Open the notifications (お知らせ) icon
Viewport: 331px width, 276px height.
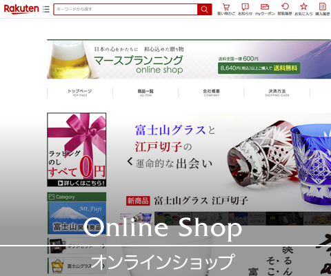click(245, 9)
